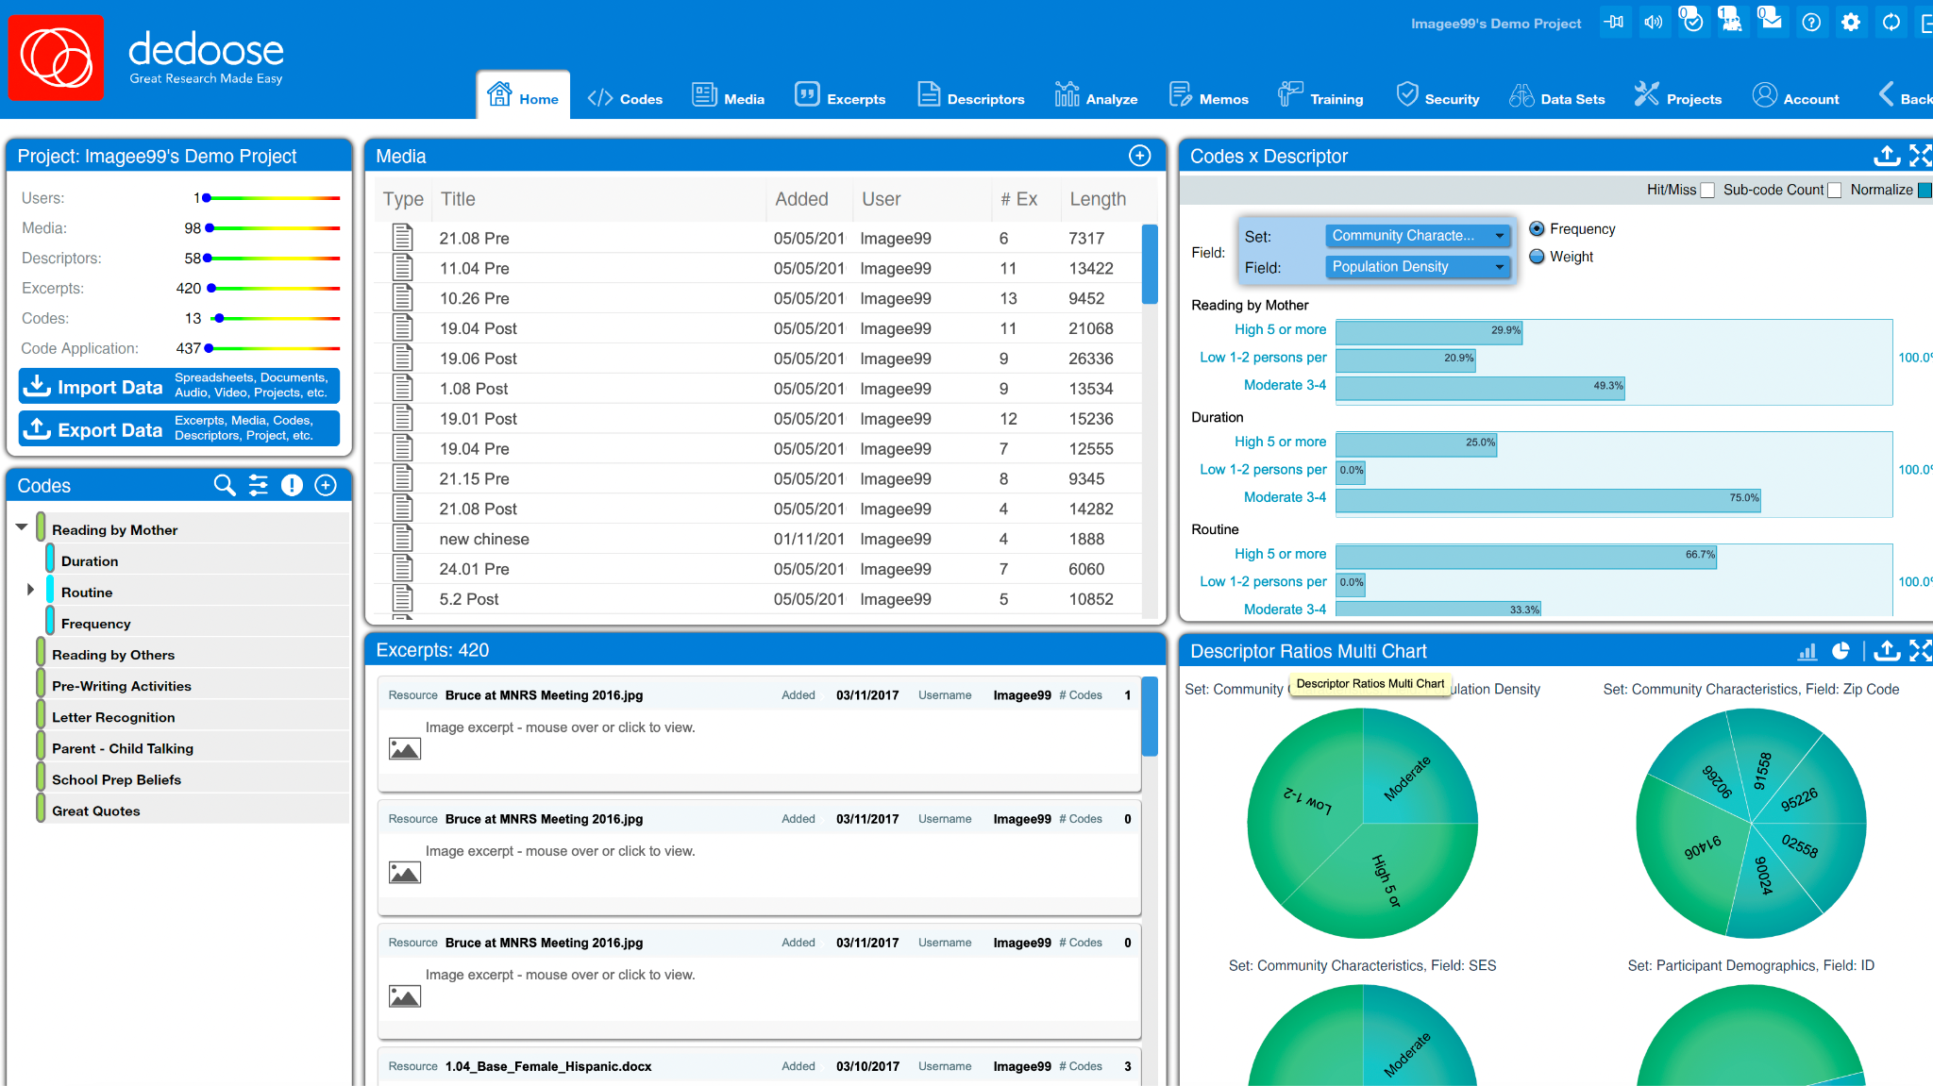Open settings gear icon
This screenshot has width=1933, height=1086.
click(1851, 23)
